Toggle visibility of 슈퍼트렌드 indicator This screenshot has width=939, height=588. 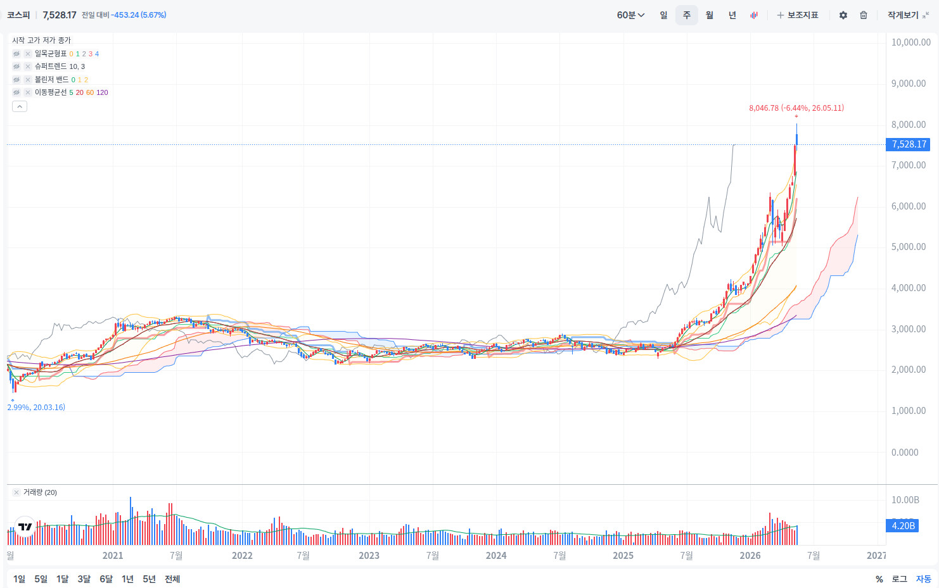16,66
